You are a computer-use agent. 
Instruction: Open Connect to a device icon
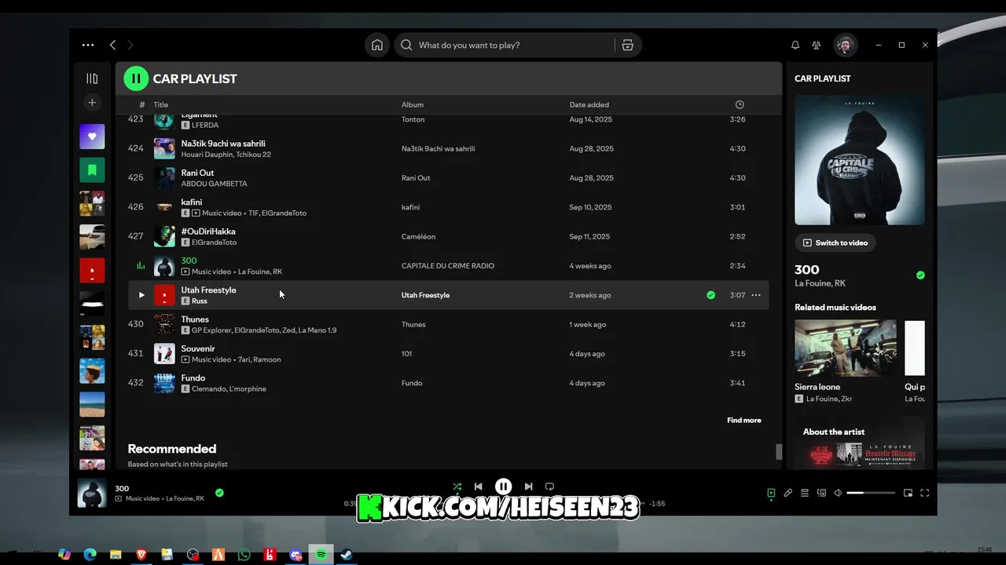click(x=821, y=493)
